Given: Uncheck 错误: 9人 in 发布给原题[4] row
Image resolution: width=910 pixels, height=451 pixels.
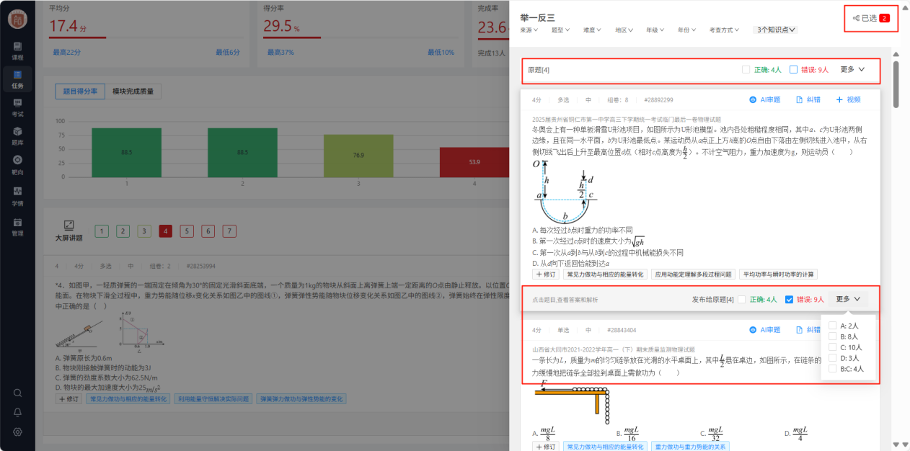Looking at the screenshot, I should point(789,299).
